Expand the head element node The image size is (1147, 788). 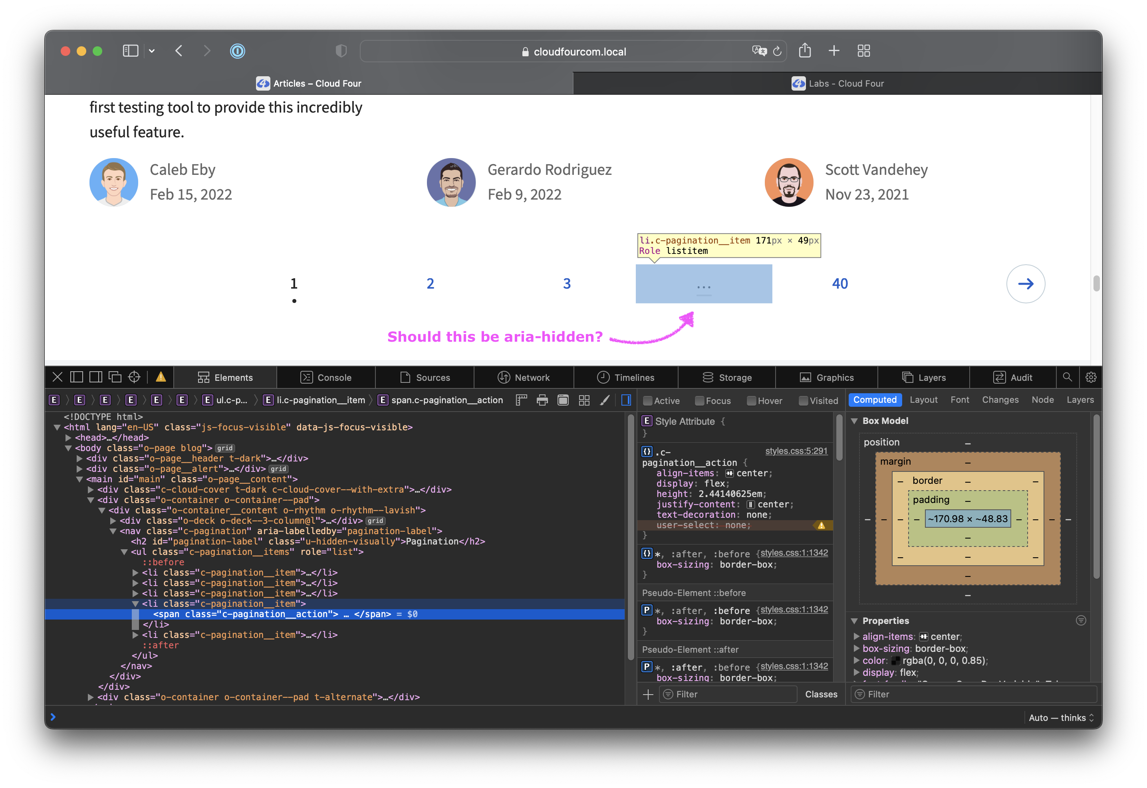pyautogui.click(x=68, y=438)
